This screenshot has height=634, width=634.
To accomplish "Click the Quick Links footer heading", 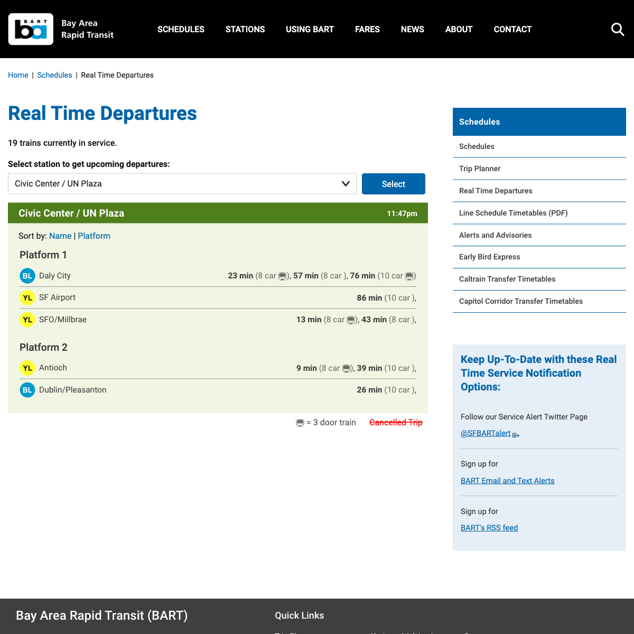I will 300,616.
